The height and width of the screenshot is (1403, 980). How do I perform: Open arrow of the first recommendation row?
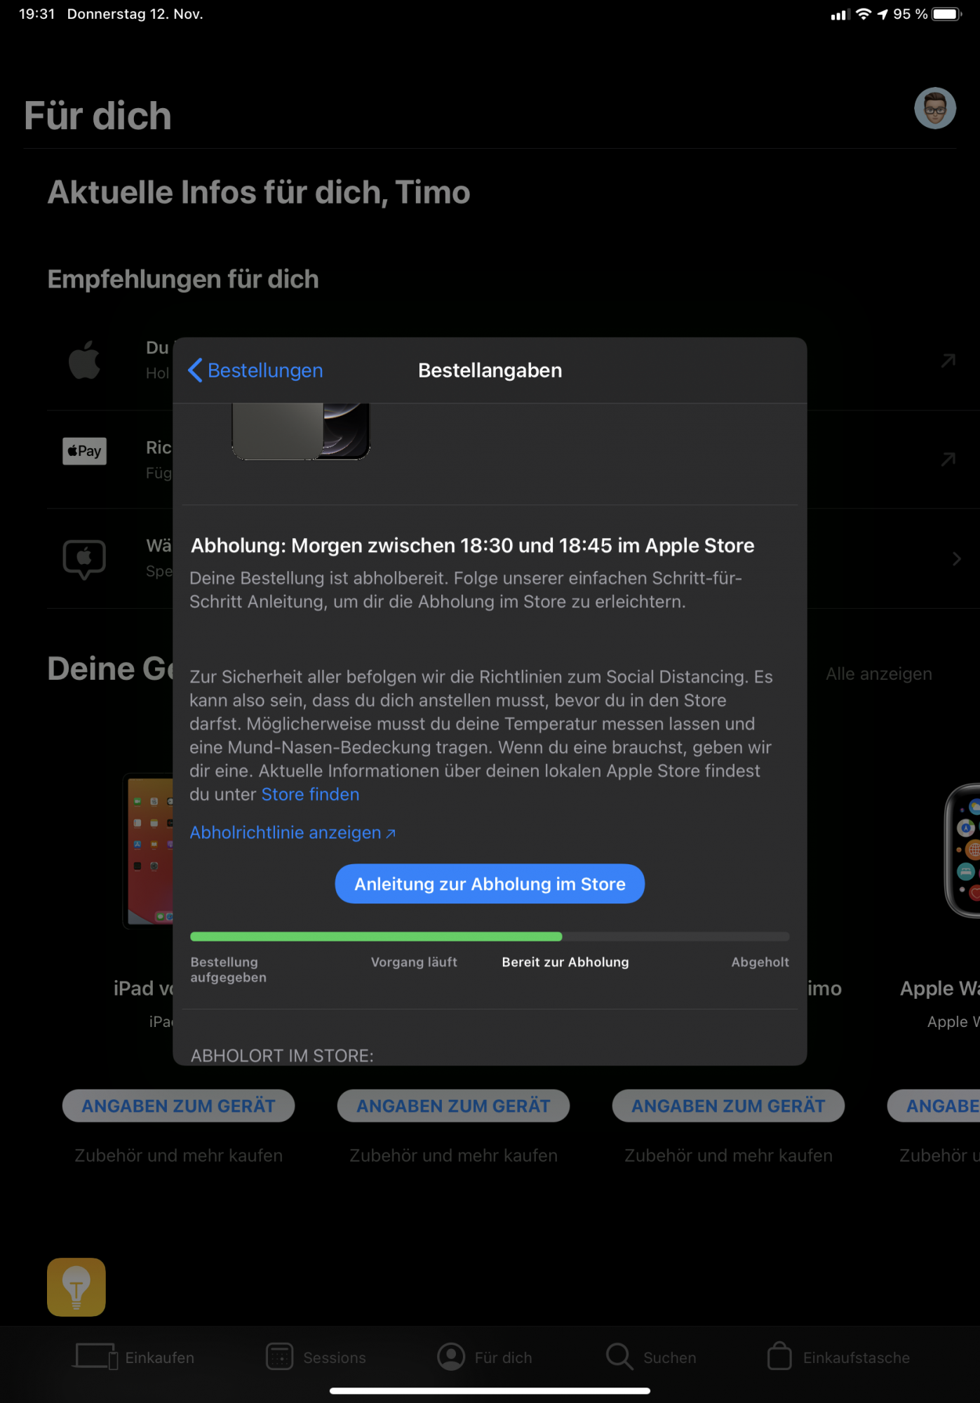(948, 361)
